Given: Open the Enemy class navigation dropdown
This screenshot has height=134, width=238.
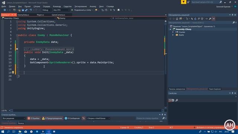Looking at the screenshot, I should click(x=84, y=18).
